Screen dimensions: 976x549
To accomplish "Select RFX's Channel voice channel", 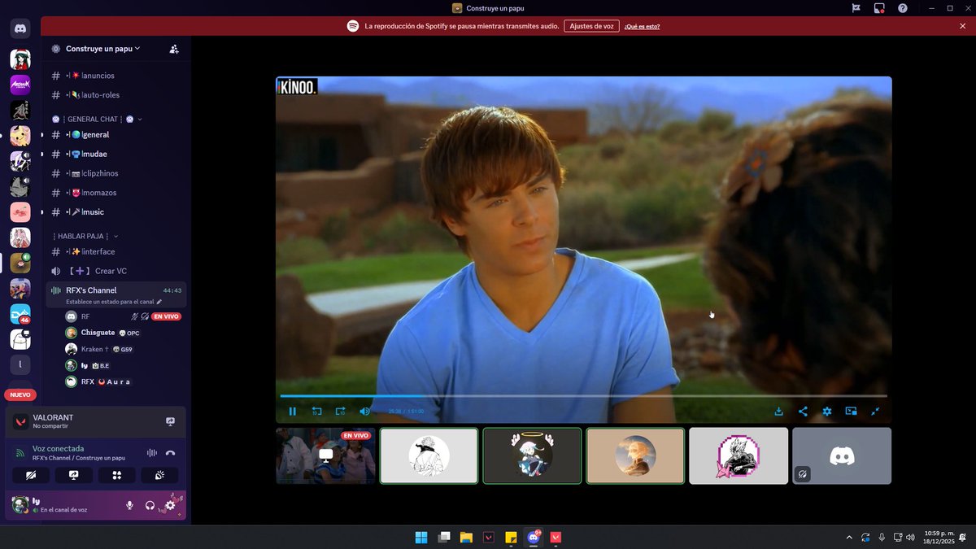I will pos(117,294).
